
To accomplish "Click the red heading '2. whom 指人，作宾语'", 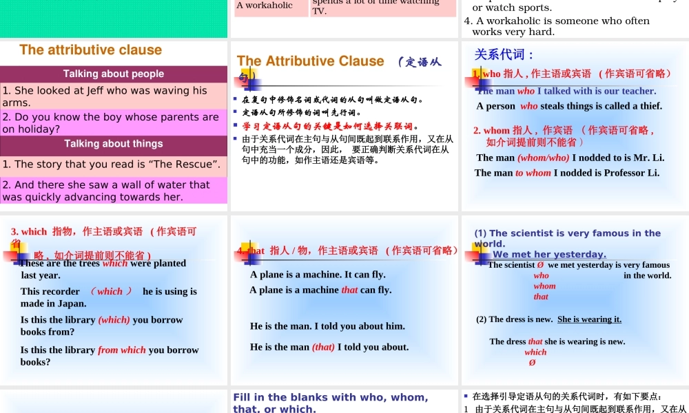I will pos(564,136).
